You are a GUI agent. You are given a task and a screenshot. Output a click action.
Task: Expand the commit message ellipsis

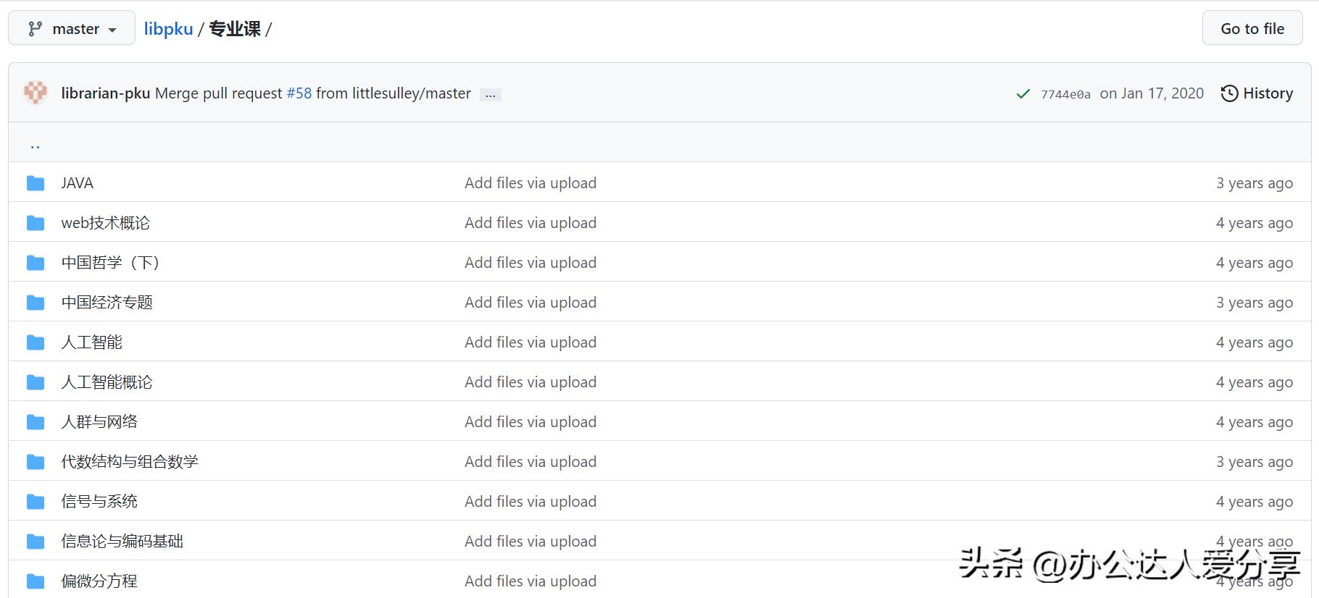[x=491, y=94]
